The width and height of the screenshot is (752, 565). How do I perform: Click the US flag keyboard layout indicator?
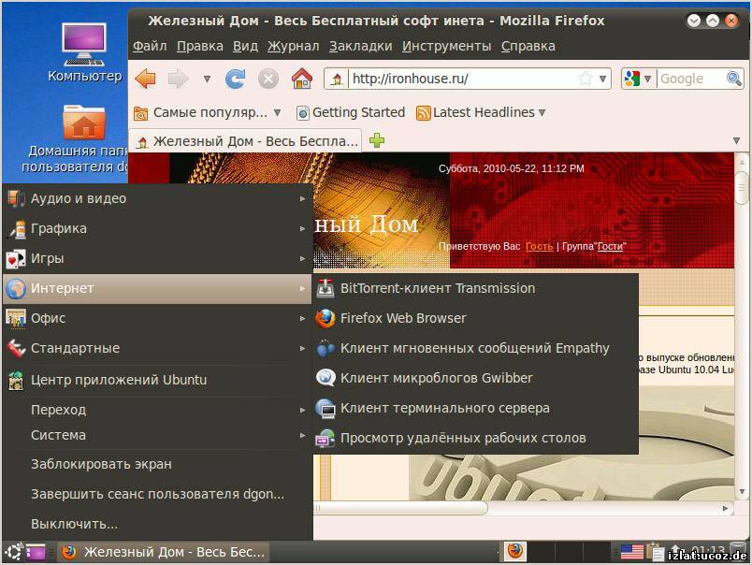[x=631, y=552]
